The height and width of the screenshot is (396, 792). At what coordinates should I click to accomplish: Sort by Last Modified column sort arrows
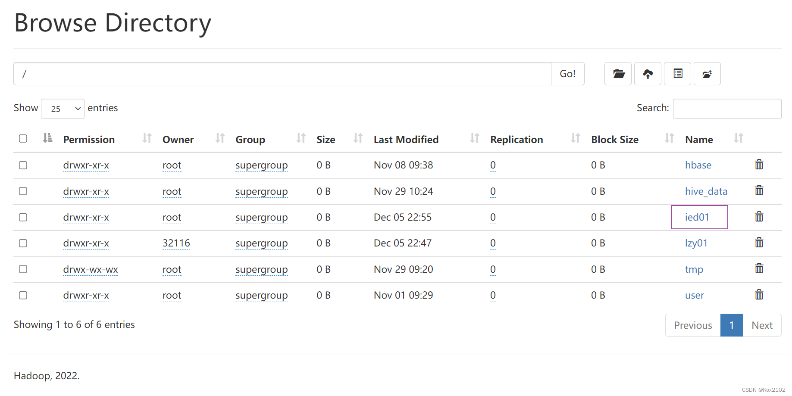[x=475, y=138]
